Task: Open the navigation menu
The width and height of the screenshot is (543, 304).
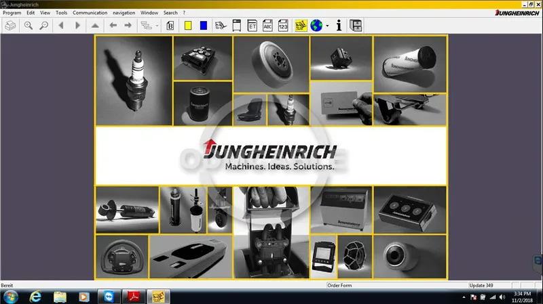Action: coord(124,13)
